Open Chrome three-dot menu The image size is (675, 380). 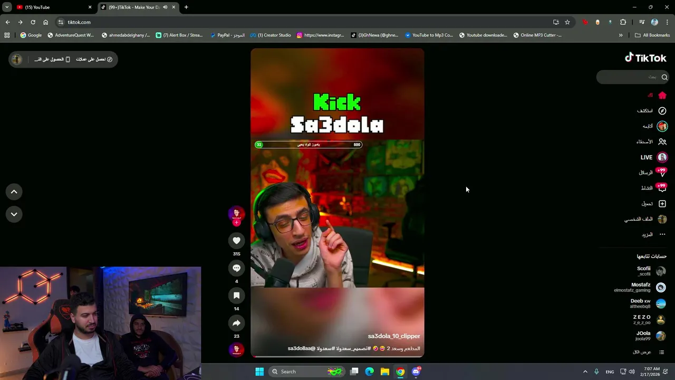(668, 22)
